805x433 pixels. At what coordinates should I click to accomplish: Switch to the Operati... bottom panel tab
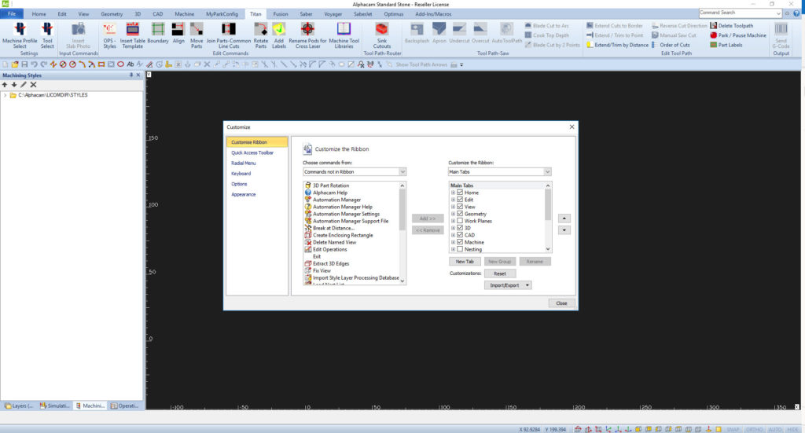[125, 405]
